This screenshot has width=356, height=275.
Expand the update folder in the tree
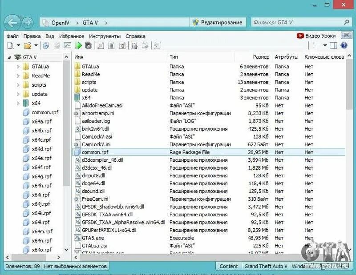click(x=18, y=94)
